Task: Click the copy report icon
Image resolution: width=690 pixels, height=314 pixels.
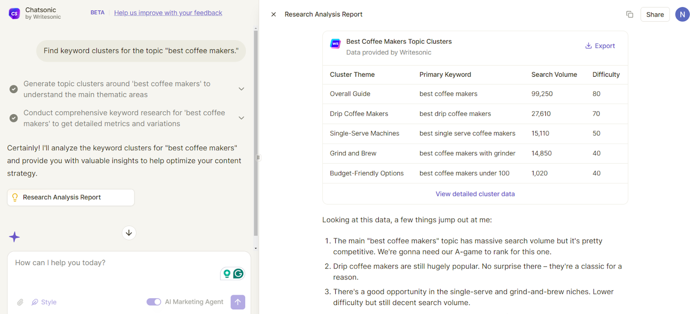Action: [x=630, y=14]
